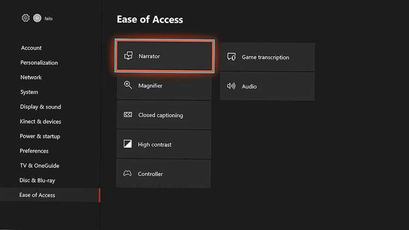Click the Magnifier glass icon
This screenshot has width=409, height=230.
tap(128, 85)
